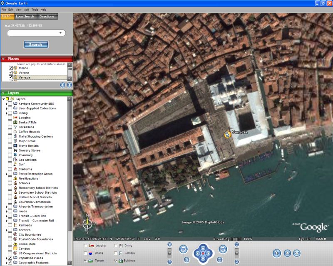Click the add placemark pushpin icon
This screenshot has width=333, height=266.
point(277,253)
